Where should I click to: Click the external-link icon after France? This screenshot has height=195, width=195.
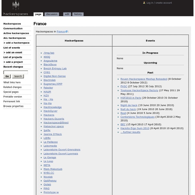tap(66, 32)
